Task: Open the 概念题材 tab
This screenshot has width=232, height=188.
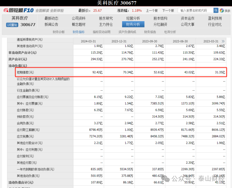Action: tap(78, 25)
